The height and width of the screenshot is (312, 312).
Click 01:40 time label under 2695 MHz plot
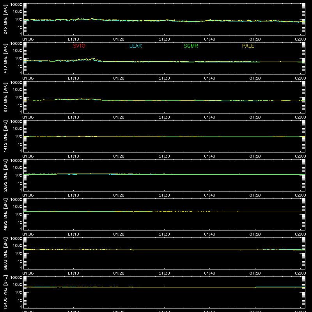tap(209, 195)
